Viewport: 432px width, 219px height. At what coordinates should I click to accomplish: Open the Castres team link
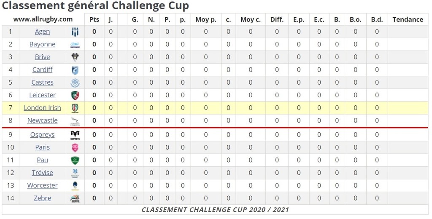point(43,82)
